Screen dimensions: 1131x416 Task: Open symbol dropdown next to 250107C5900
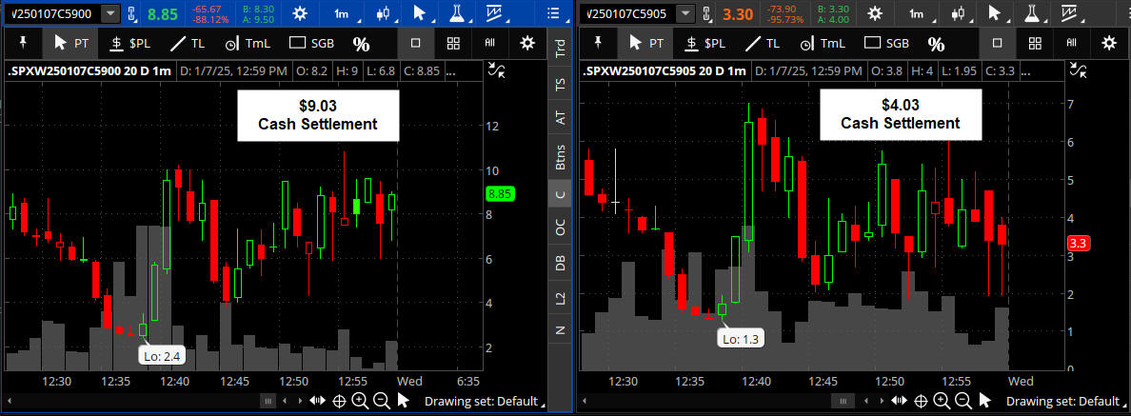point(110,13)
